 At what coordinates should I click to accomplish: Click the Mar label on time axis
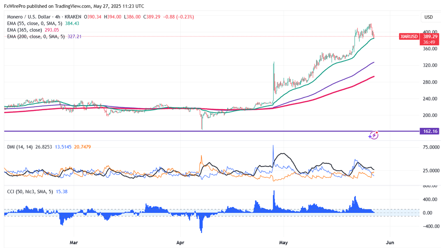pos(74,243)
